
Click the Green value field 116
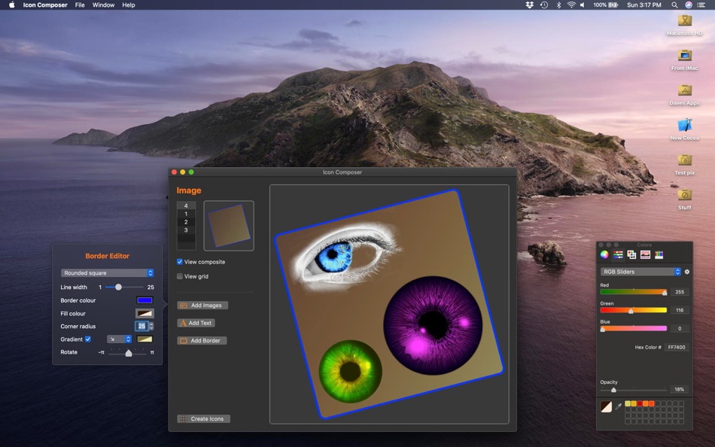[x=680, y=310]
